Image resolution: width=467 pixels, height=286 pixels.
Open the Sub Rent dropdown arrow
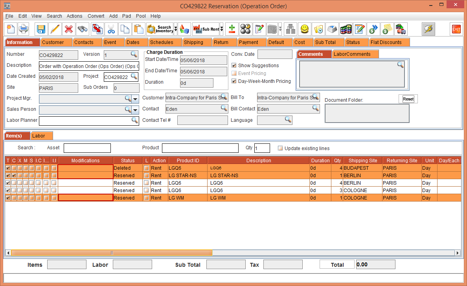pos(222,29)
